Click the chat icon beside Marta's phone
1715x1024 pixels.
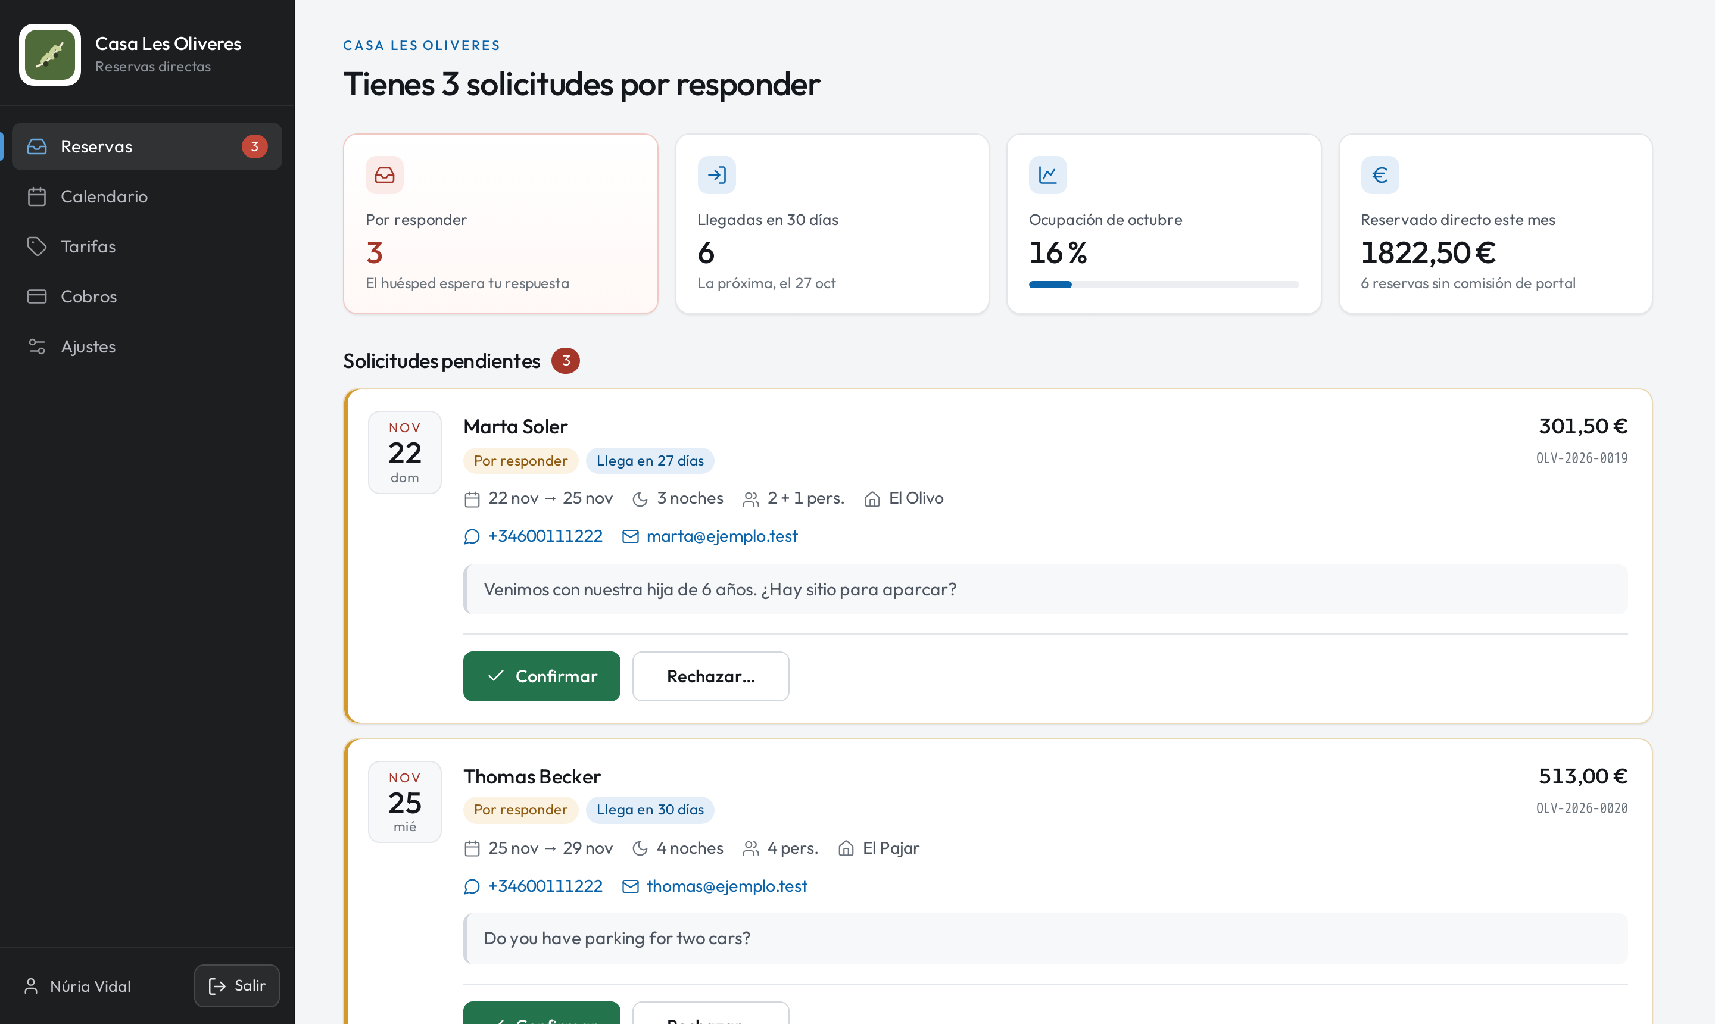(x=472, y=537)
